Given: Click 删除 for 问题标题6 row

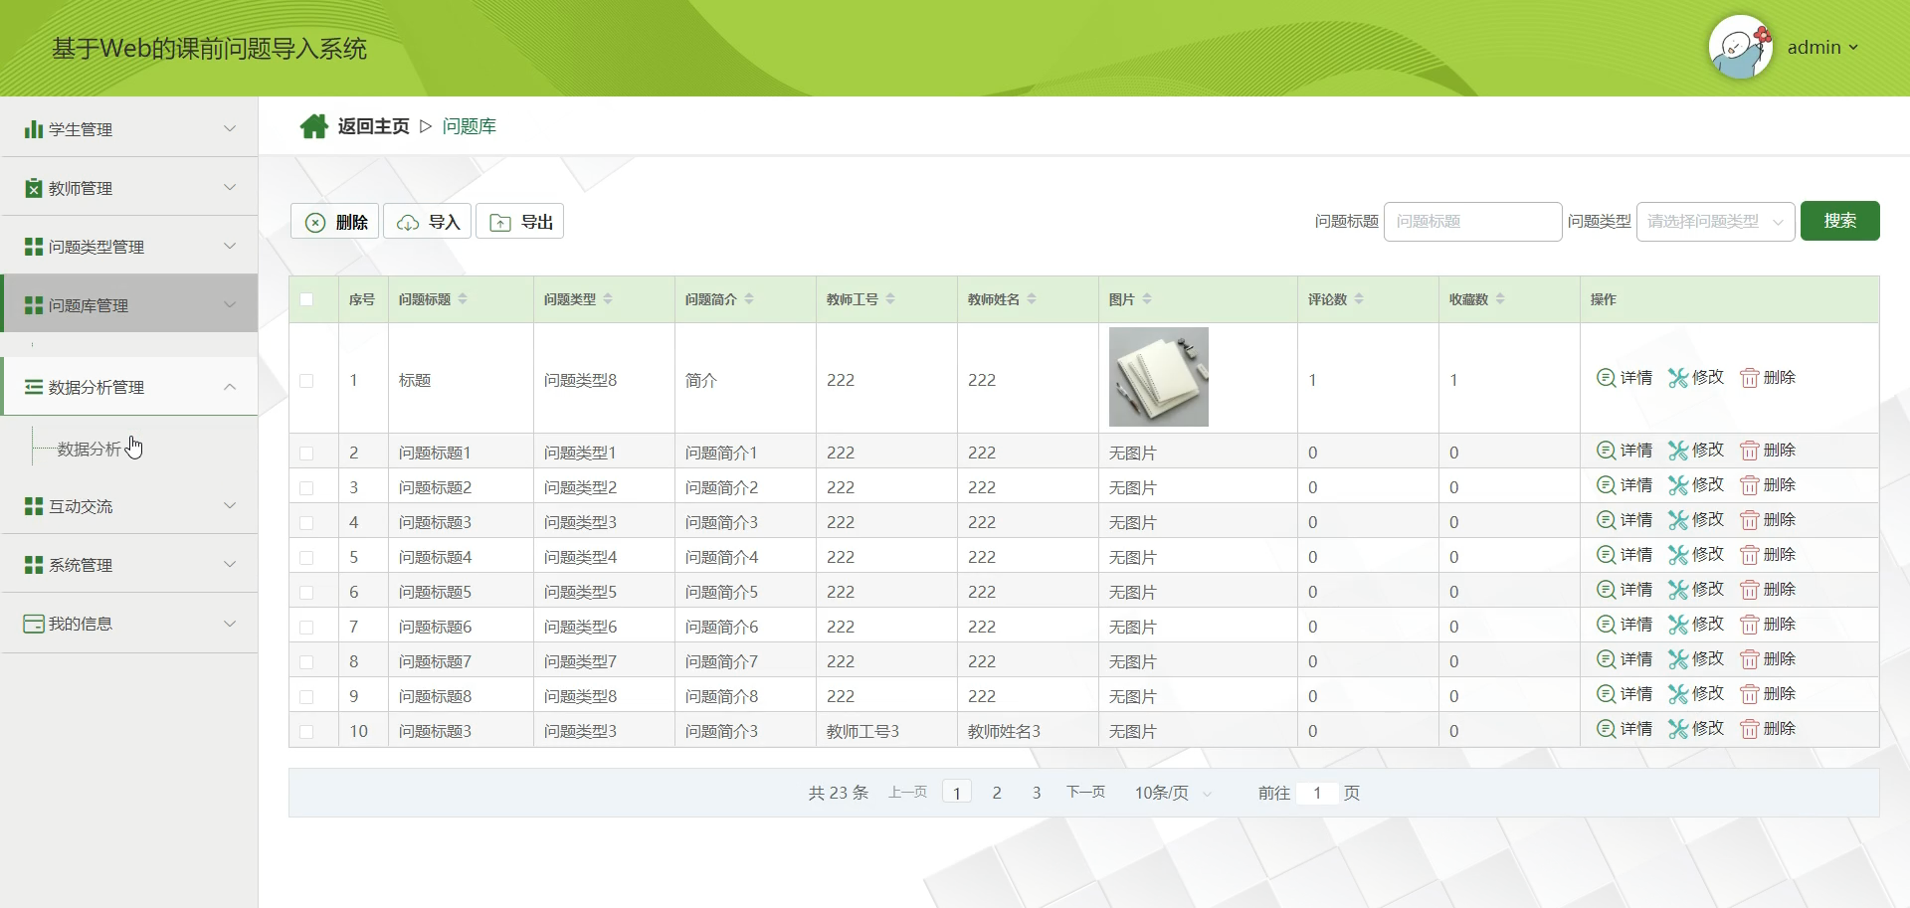Looking at the screenshot, I should [1768, 625].
